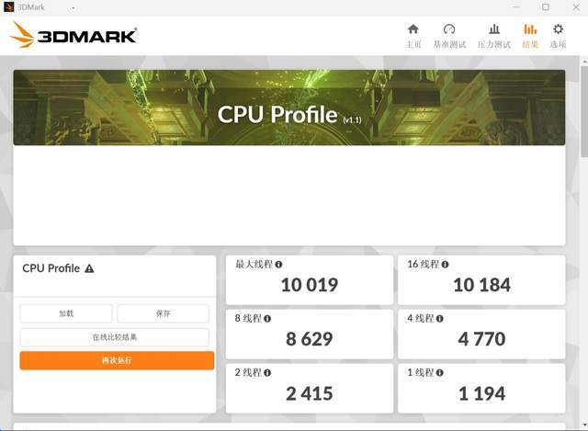
Task: Click the 8-thread score 8 629
Action: tap(310, 339)
